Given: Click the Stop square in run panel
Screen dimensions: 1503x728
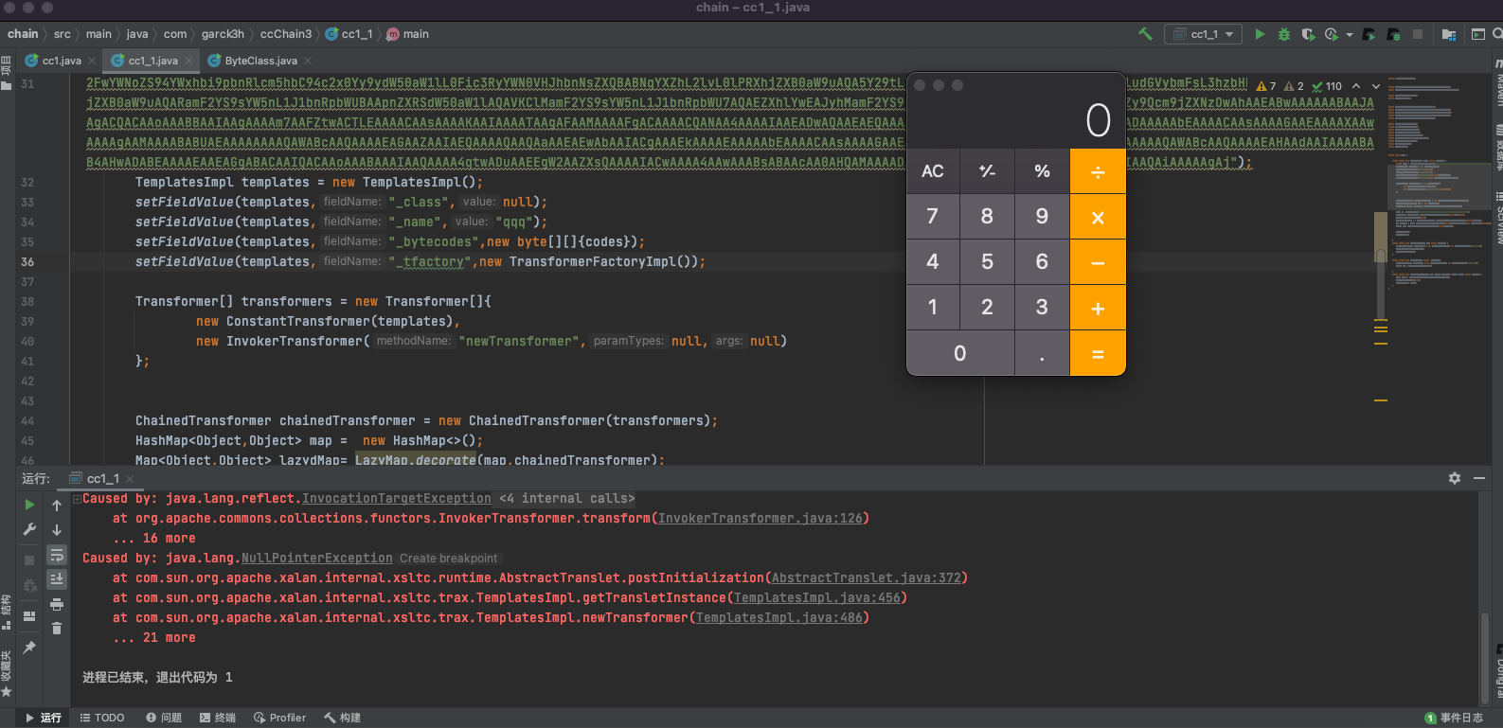Looking at the screenshot, I should (29, 560).
